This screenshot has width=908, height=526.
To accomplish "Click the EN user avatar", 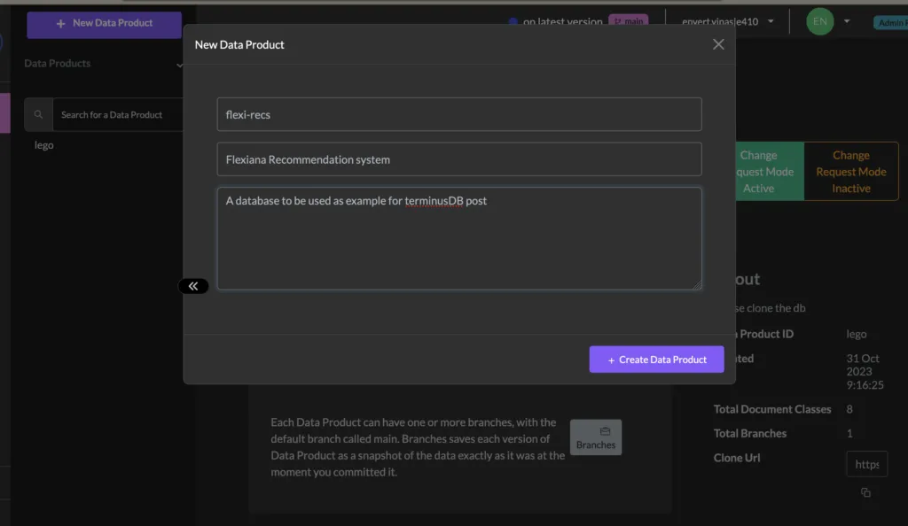I will click(x=820, y=21).
